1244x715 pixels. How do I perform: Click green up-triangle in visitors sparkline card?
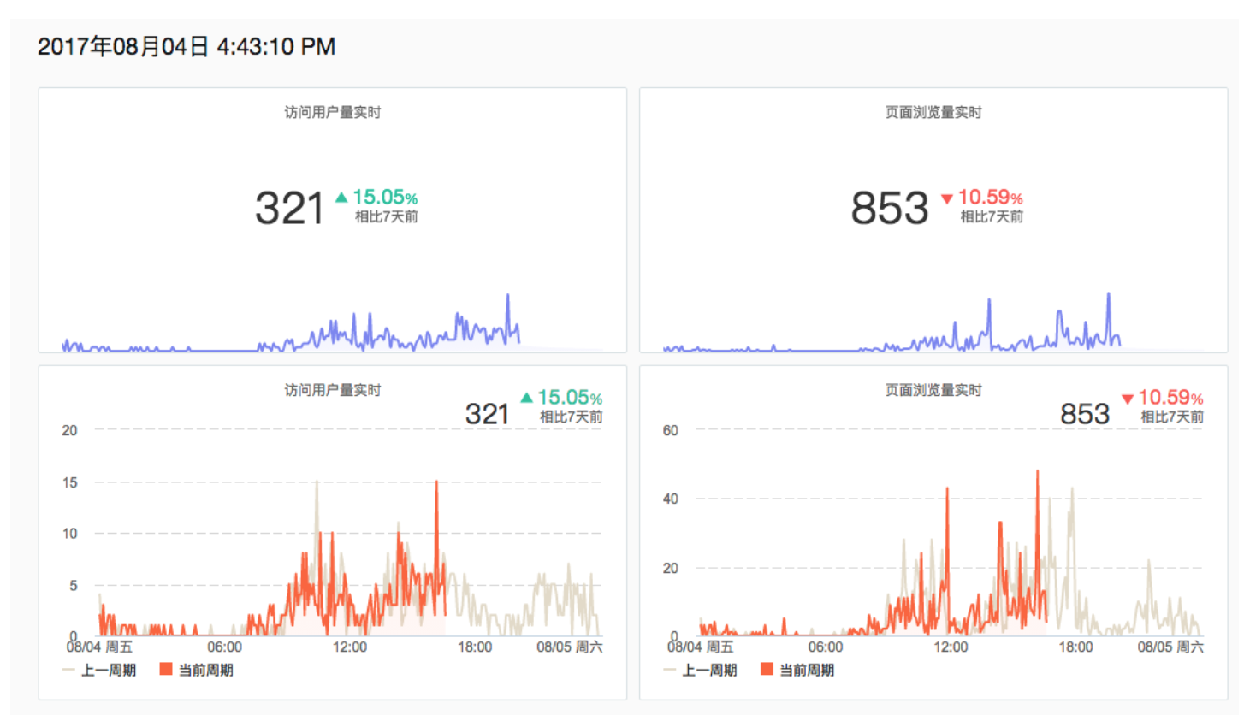tap(341, 198)
